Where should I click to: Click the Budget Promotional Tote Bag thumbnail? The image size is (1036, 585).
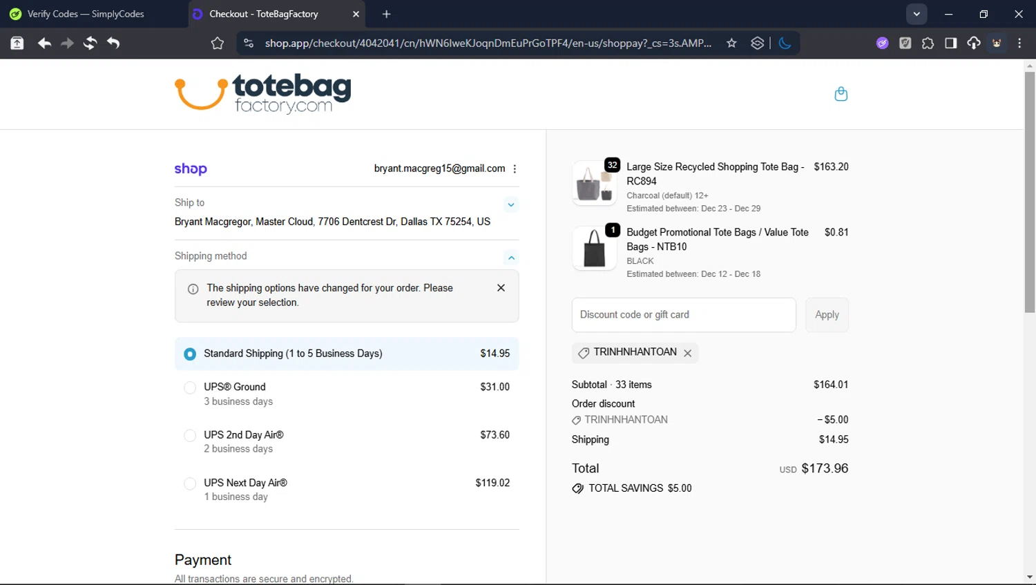(595, 248)
